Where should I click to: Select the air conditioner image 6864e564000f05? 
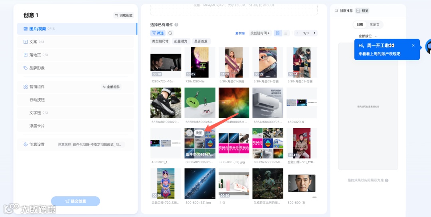[x=268, y=103]
